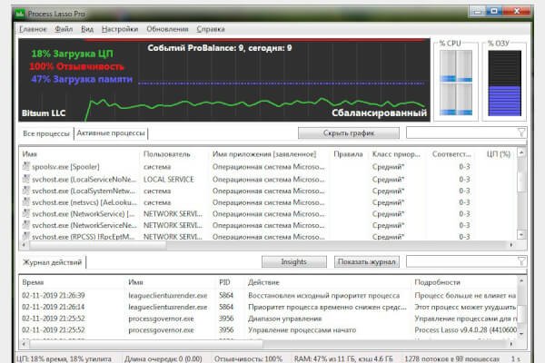Open the Главное menu
Screen dimensions: 545x363
click(x=33, y=29)
